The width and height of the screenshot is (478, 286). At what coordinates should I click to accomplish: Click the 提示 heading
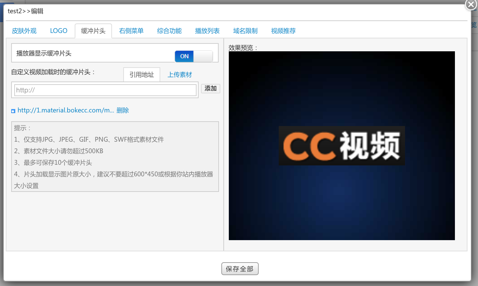[x=22, y=128]
